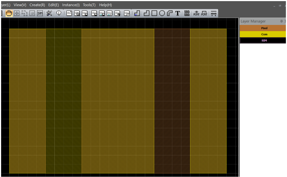Click the cell search magnifier icon
The height and width of the screenshot is (177, 287).
[77, 13]
